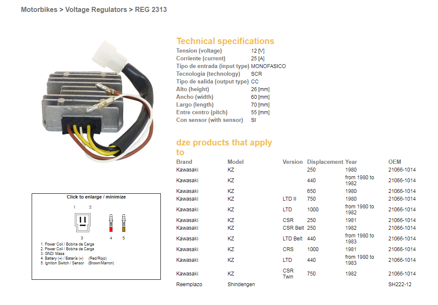The image size is (438, 305).
Task: Click the 'Click to enlarge / minimize' label
Action: [x=96, y=197]
